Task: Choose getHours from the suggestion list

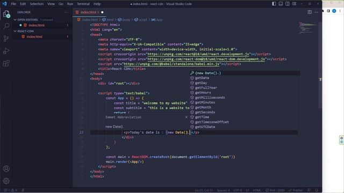Action: click(245, 93)
